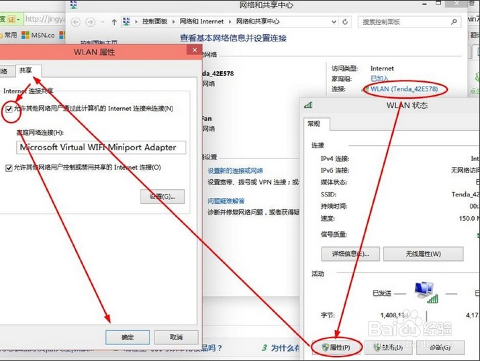
Task: Click the network computers activity icon
Action: (x=426, y=293)
